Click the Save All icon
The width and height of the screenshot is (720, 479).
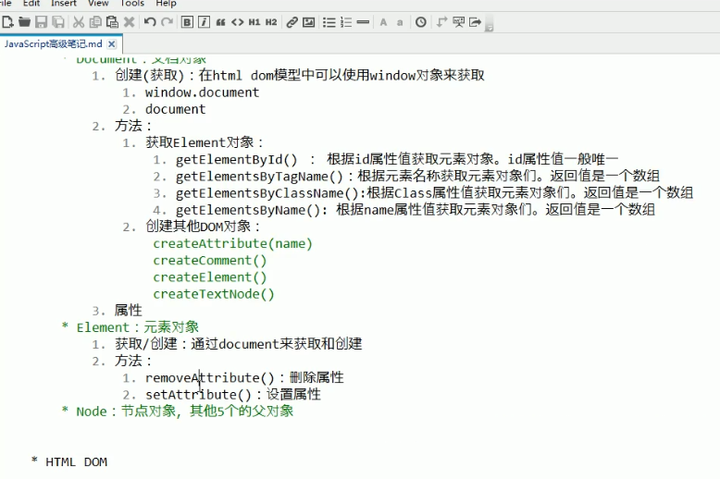pyautogui.click(x=58, y=21)
